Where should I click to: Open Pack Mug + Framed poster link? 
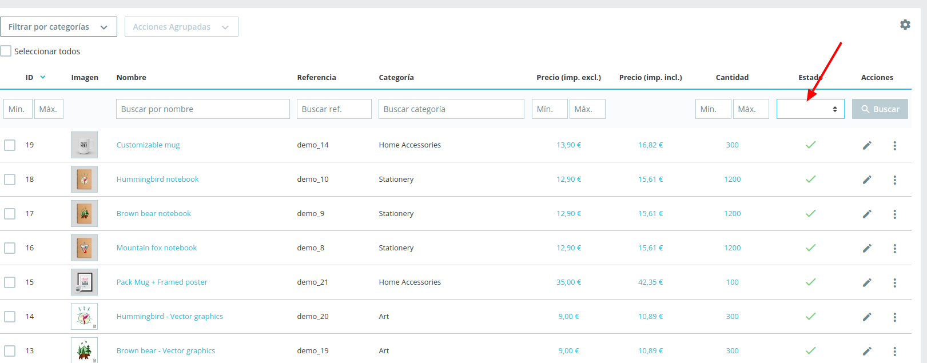(x=162, y=282)
